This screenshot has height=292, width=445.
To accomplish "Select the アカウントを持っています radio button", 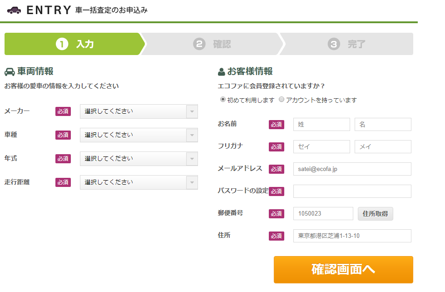I will [x=282, y=99].
